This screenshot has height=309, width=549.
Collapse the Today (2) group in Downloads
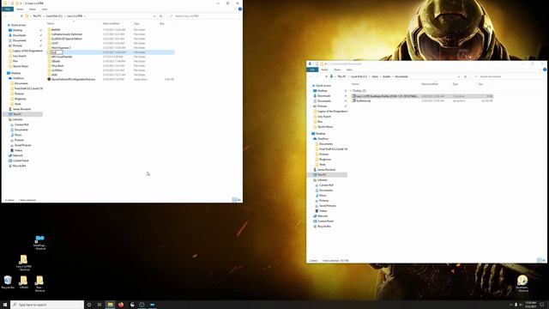(351, 91)
